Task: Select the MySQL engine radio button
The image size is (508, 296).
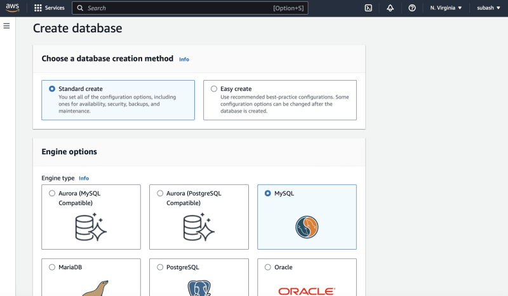Action: 267,193
